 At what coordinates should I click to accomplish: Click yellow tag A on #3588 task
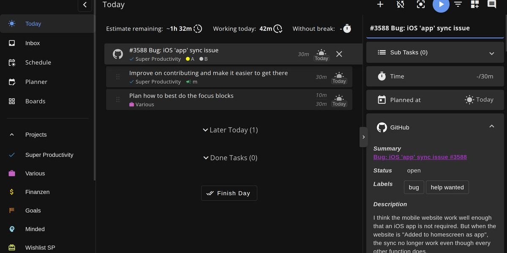coord(190,59)
